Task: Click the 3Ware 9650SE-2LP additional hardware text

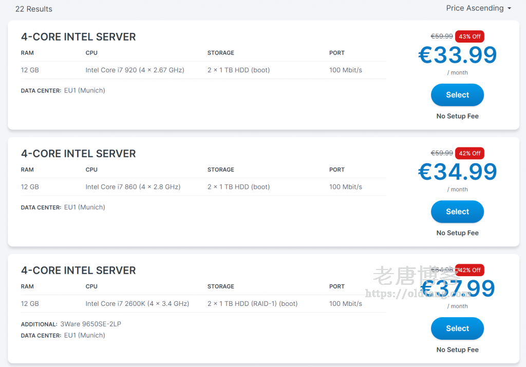Action: click(90, 324)
